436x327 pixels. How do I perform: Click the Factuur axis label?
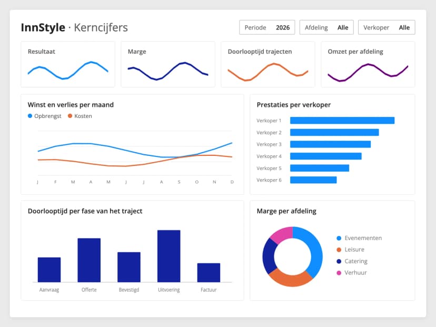[209, 290]
